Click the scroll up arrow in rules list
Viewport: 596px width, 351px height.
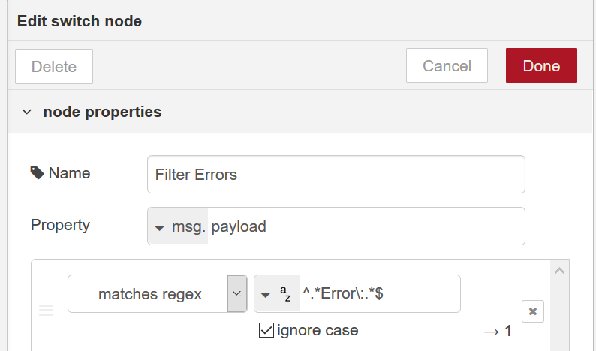tap(559, 271)
